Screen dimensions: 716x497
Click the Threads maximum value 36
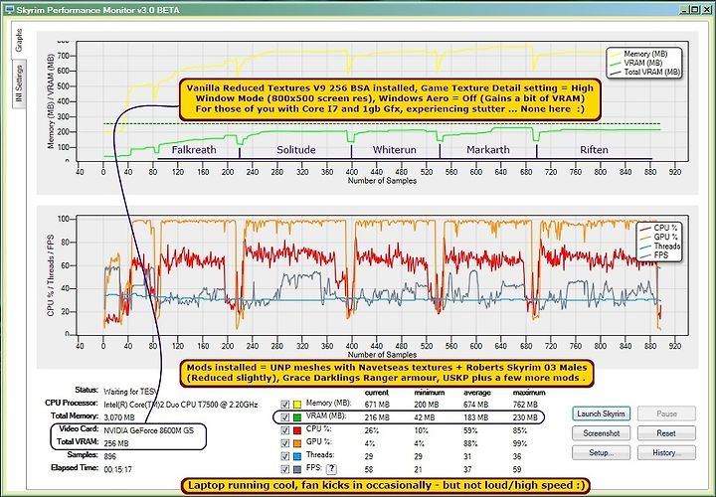(x=517, y=456)
